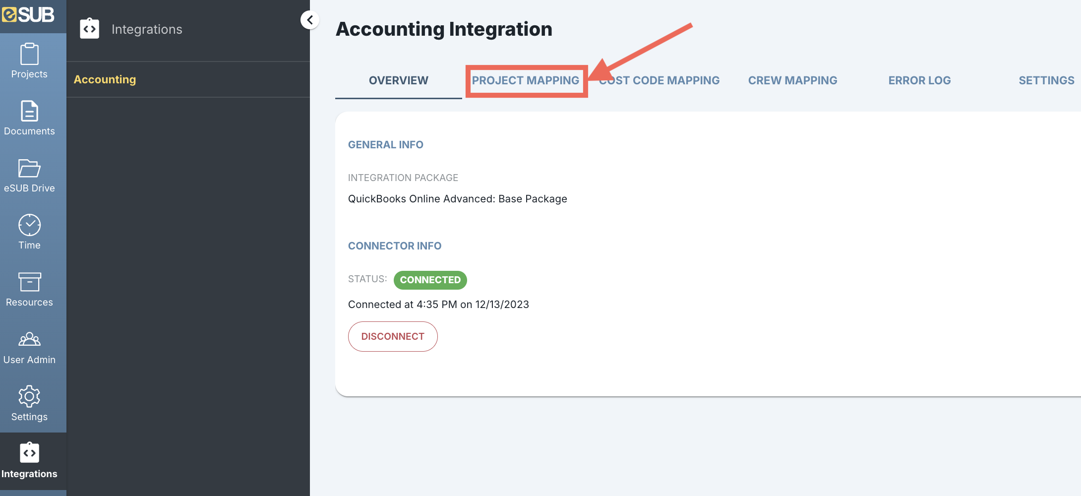Open the Projects section

pos(29,62)
